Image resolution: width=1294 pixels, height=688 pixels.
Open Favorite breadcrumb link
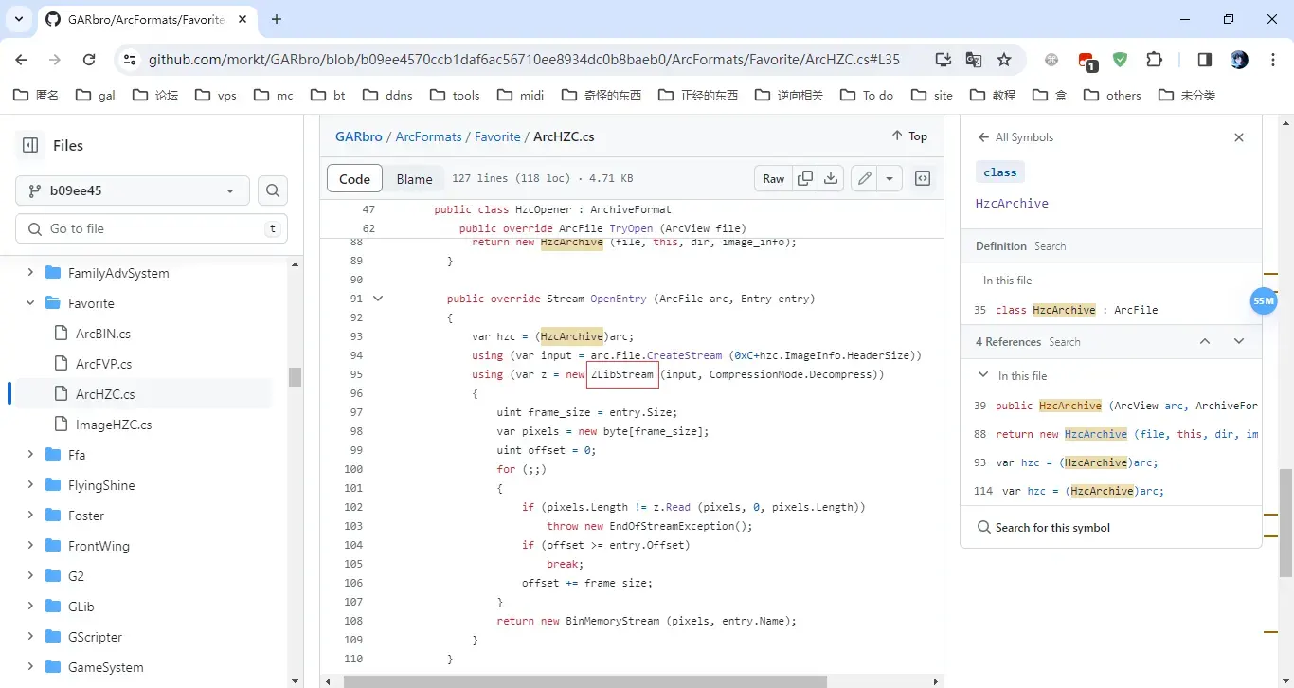(497, 136)
